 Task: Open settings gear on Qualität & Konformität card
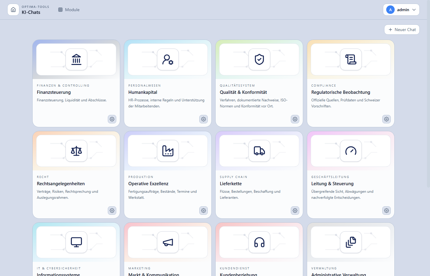coord(295,119)
